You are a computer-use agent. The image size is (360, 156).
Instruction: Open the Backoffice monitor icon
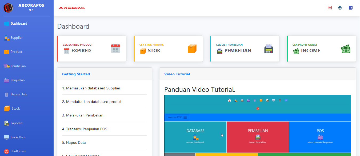(x=7, y=137)
